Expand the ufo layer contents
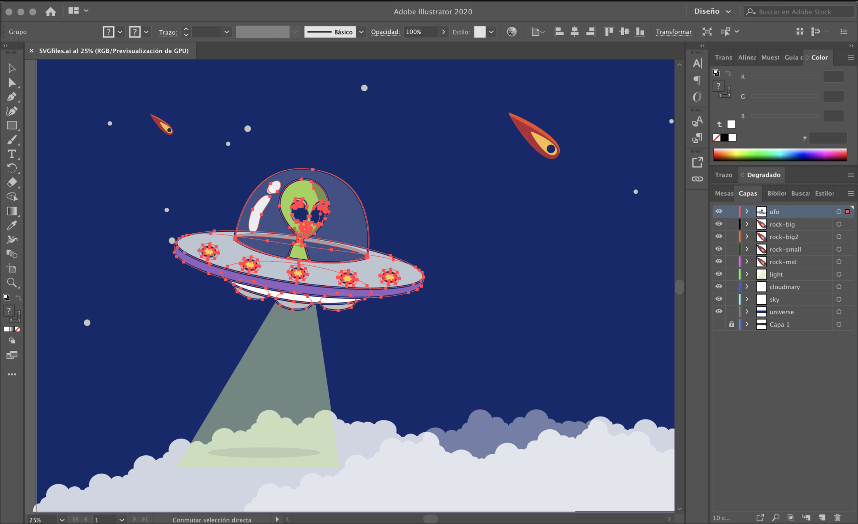The height and width of the screenshot is (524, 858). click(747, 212)
